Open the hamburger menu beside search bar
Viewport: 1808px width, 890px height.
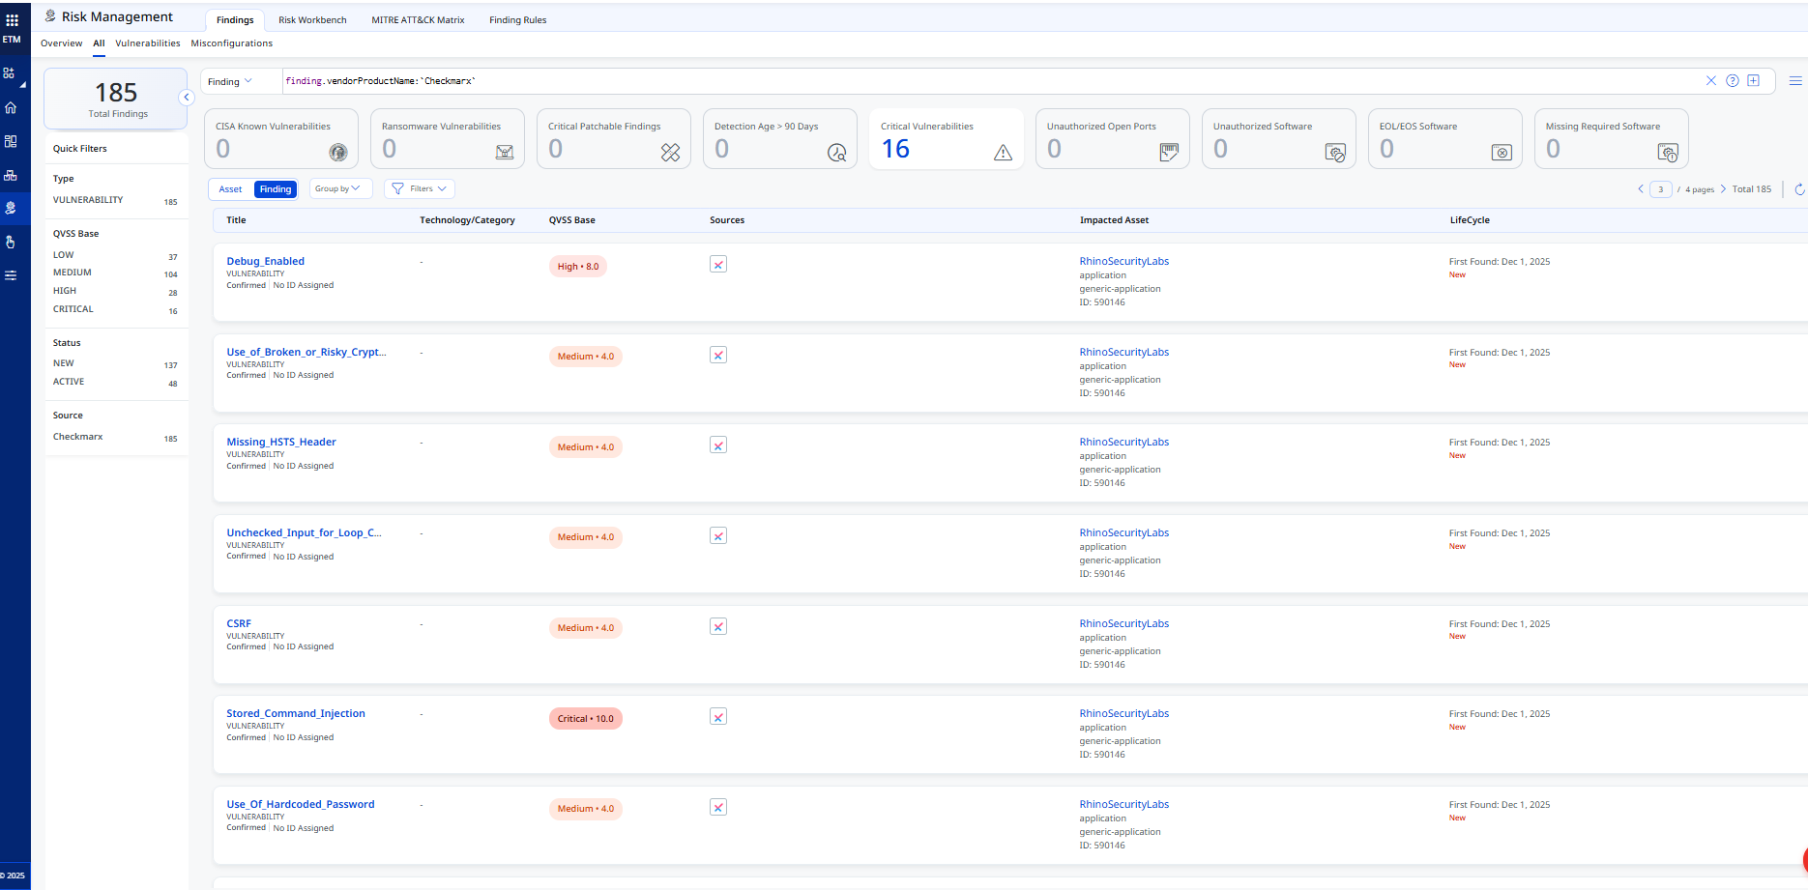click(x=1794, y=81)
